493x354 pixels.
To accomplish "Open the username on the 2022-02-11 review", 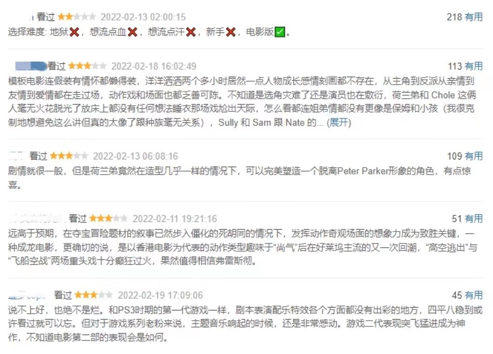I will click(36, 218).
